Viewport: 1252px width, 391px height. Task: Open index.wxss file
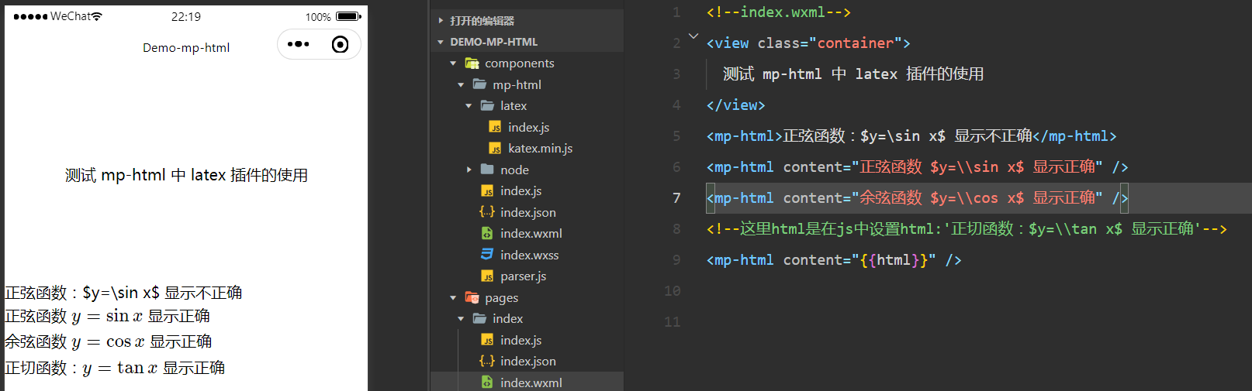[x=529, y=255]
